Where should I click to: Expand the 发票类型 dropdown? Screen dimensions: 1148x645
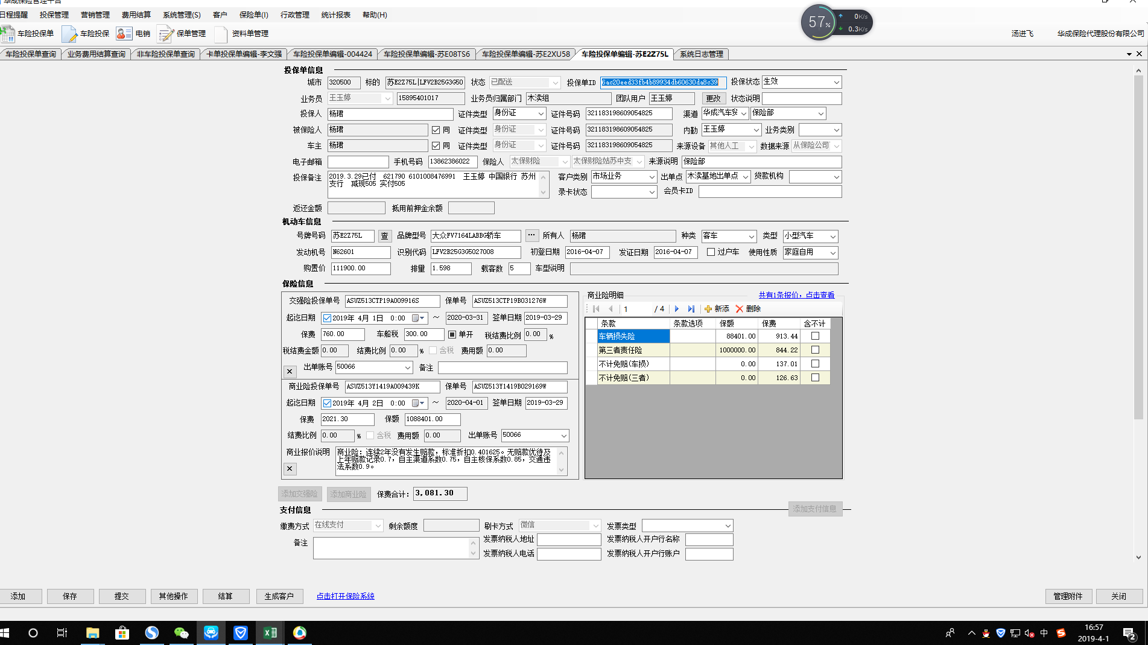click(x=728, y=526)
